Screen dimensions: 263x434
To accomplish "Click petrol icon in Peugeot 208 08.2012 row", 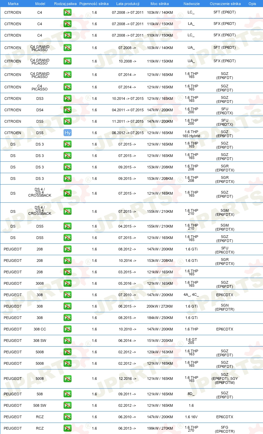I will pyautogui.click(x=68, y=249).
